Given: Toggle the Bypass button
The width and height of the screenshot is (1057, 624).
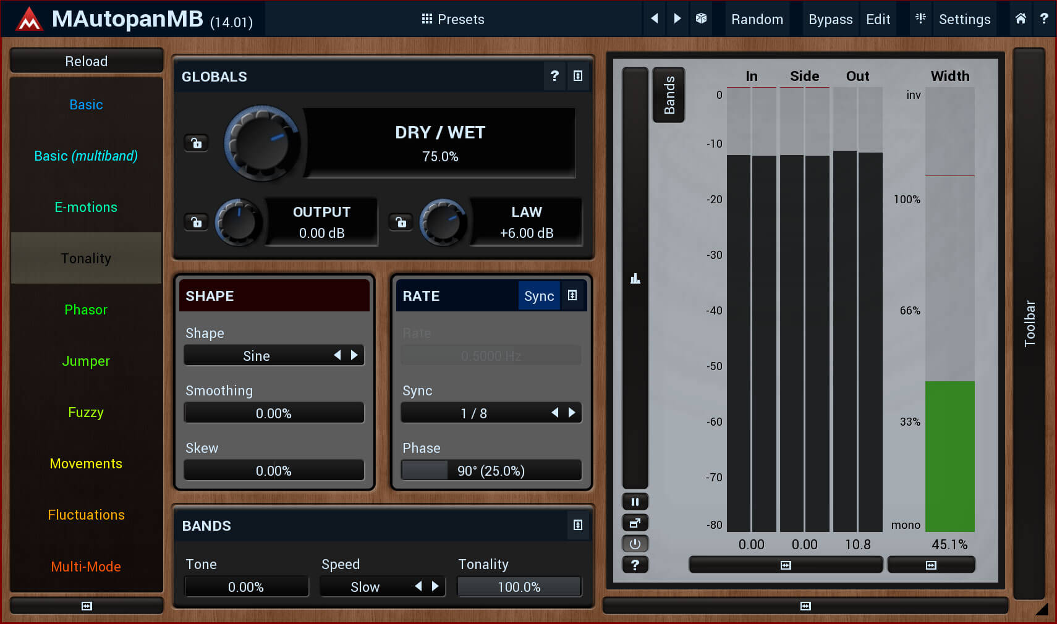Looking at the screenshot, I should pyautogui.click(x=830, y=19).
